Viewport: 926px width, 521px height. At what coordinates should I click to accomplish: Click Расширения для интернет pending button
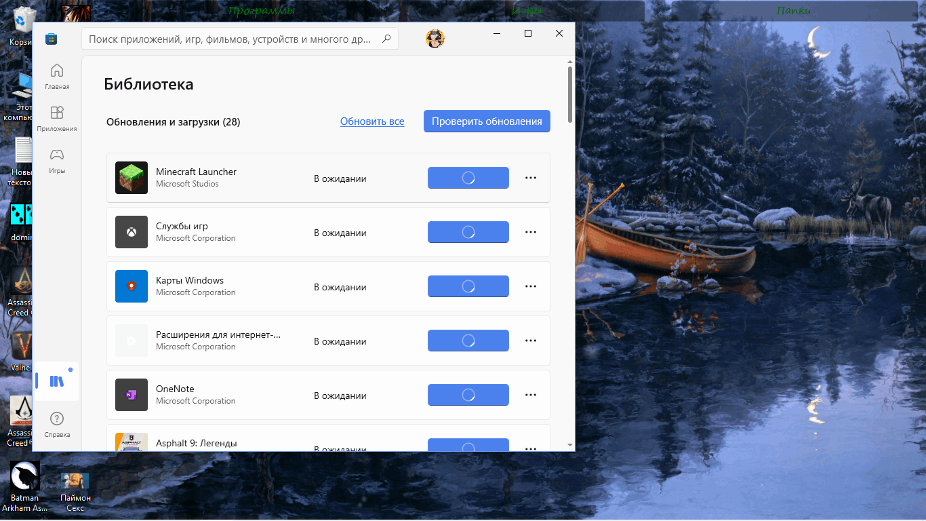click(x=468, y=341)
